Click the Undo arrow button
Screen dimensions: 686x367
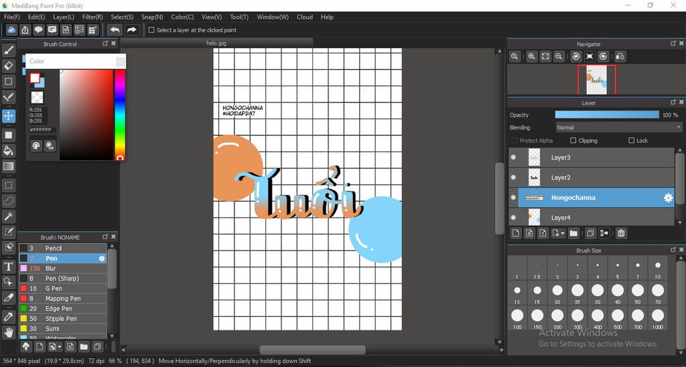point(115,29)
